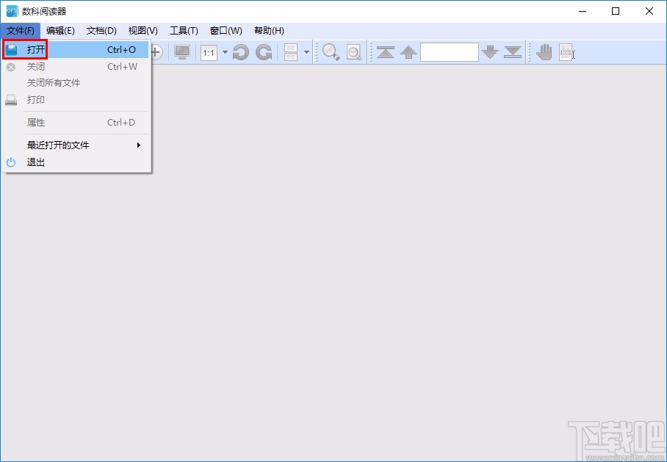Screen dimensions: 667x462
Task: Click the page layout icon
Action: tap(291, 52)
